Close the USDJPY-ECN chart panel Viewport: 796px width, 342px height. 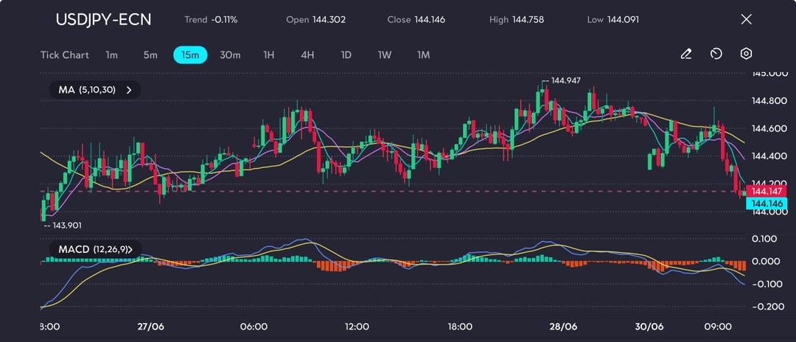(746, 19)
